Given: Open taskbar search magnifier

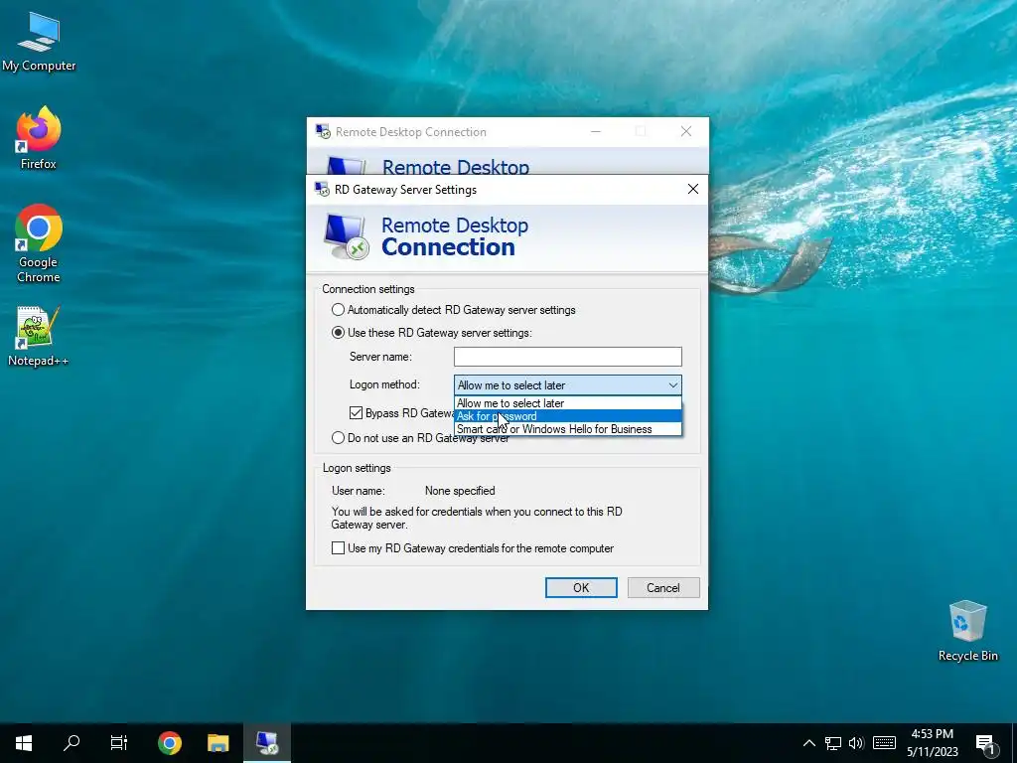Looking at the screenshot, I should [72, 743].
